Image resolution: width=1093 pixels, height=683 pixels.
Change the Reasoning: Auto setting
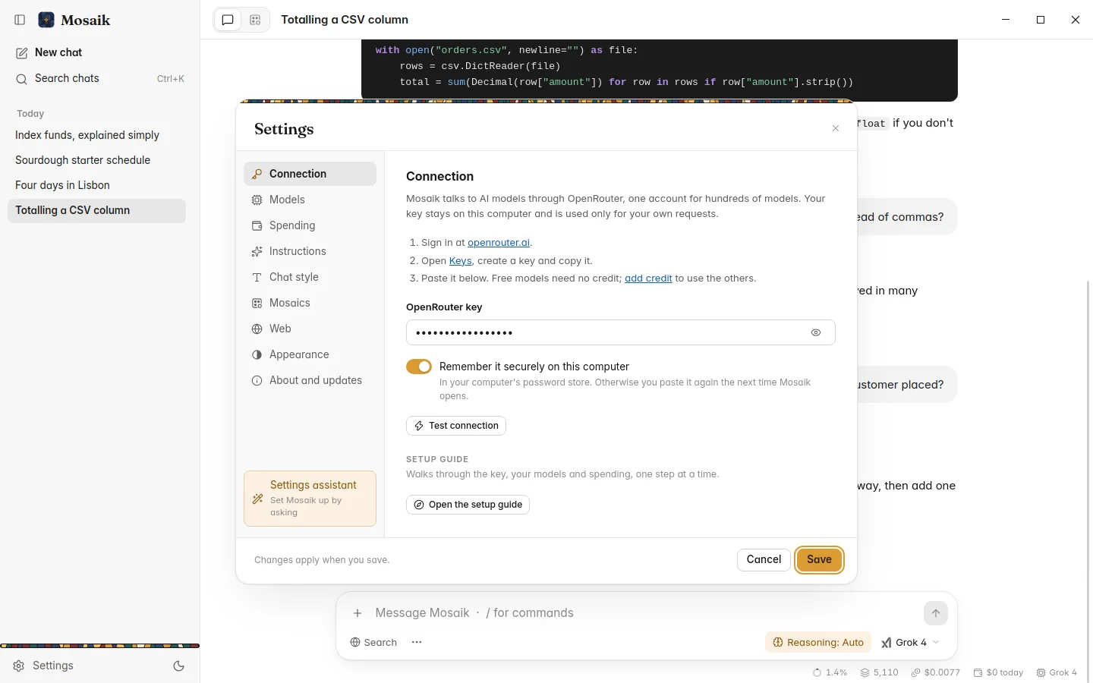(x=818, y=642)
